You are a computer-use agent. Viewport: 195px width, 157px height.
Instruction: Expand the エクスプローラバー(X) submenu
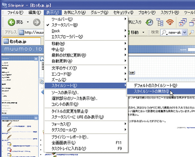86,37
